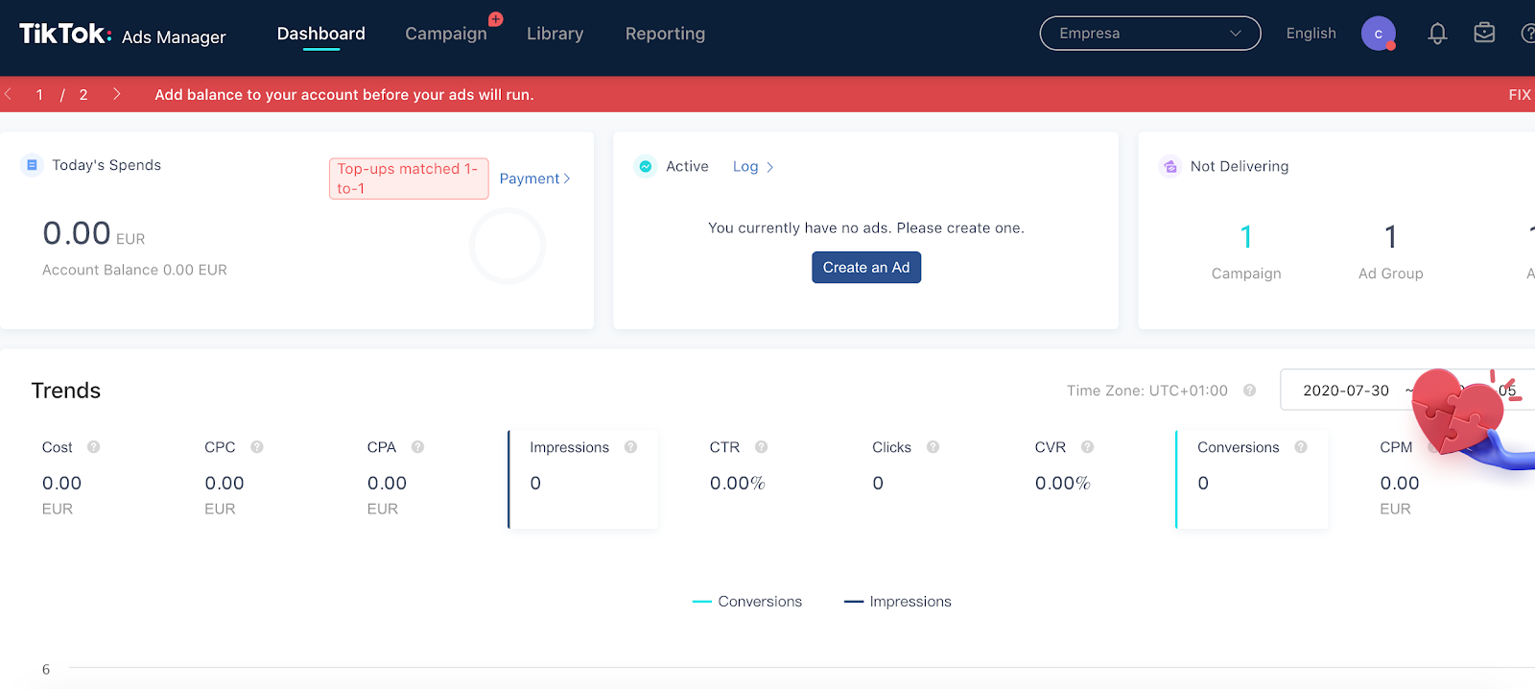
Task: Click the help icon next to Cost
Action: [94, 447]
